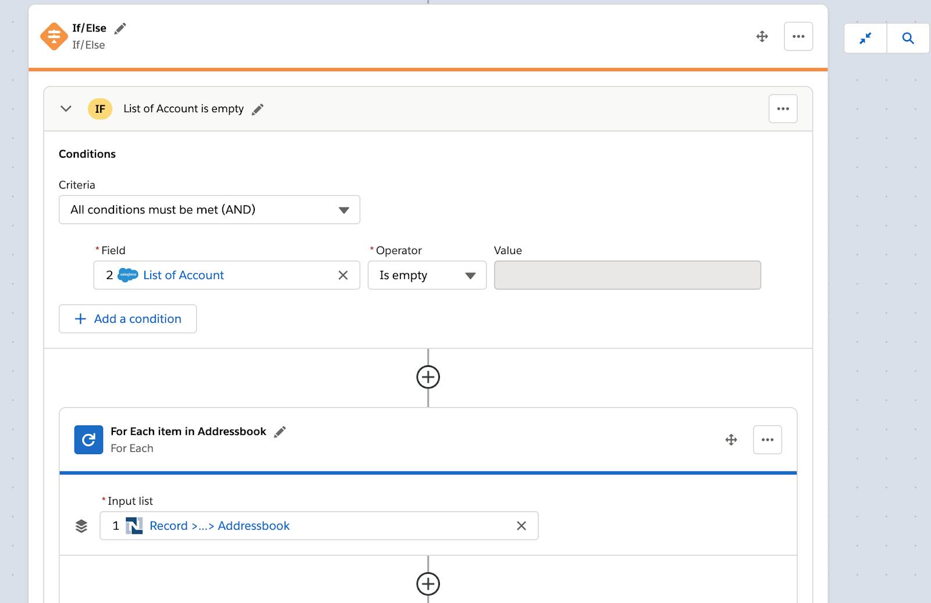This screenshot has width=931, height=603.
Task: Rename For Each item in Addressbook pencil
Action: [x=280, y=431]
